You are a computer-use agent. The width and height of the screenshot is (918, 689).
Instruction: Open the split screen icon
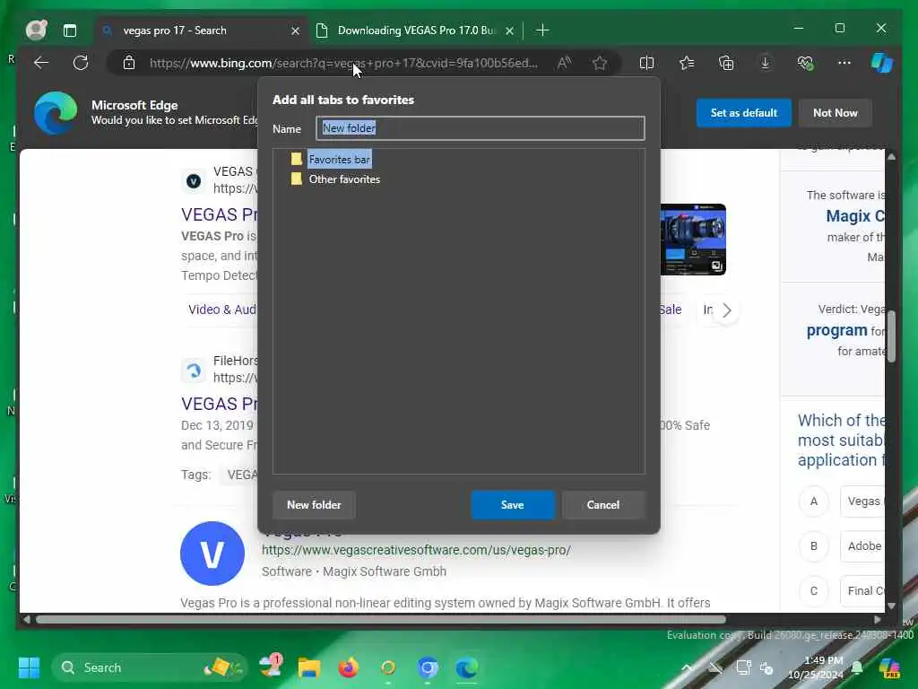pos(646,63)
